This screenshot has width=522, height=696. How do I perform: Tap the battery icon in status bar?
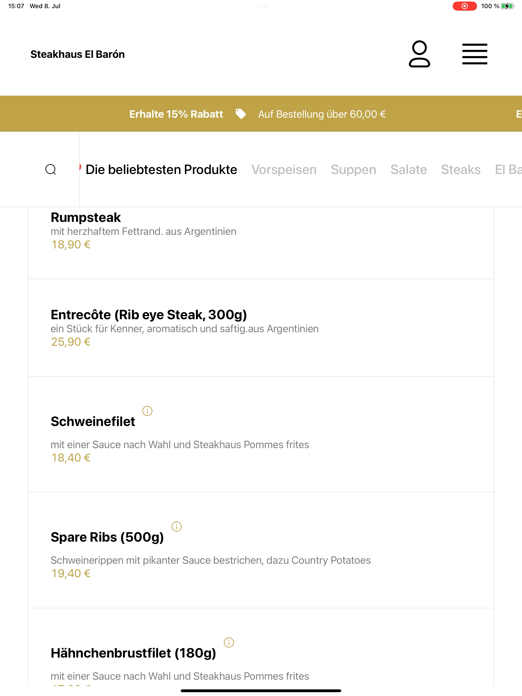[507, 6]
